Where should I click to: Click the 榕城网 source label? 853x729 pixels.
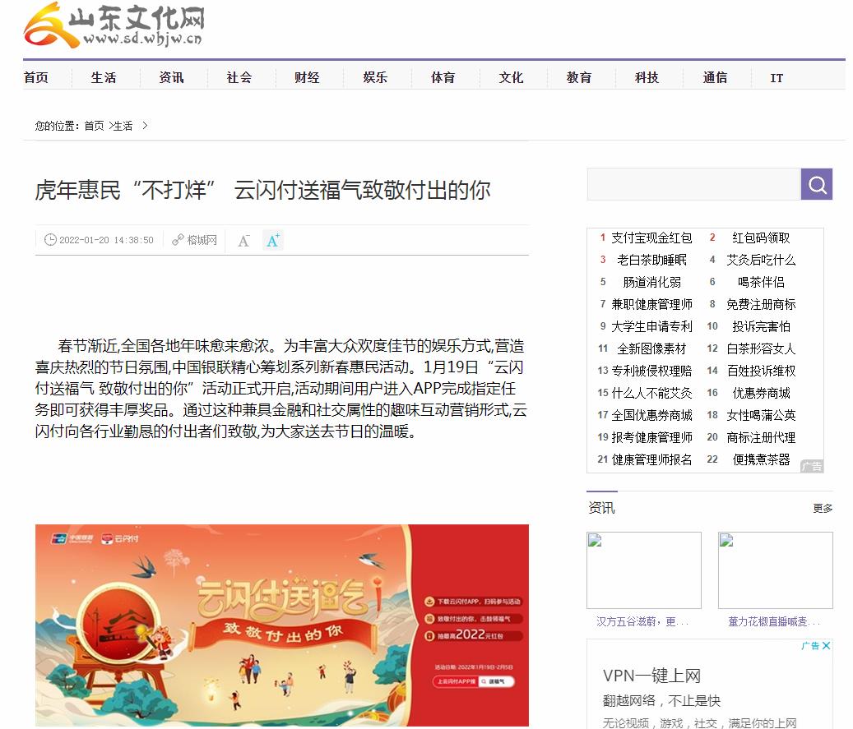coord(202,240)
